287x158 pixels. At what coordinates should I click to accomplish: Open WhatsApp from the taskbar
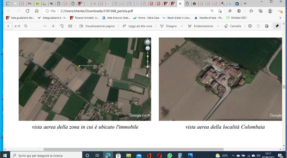point(170,155)
